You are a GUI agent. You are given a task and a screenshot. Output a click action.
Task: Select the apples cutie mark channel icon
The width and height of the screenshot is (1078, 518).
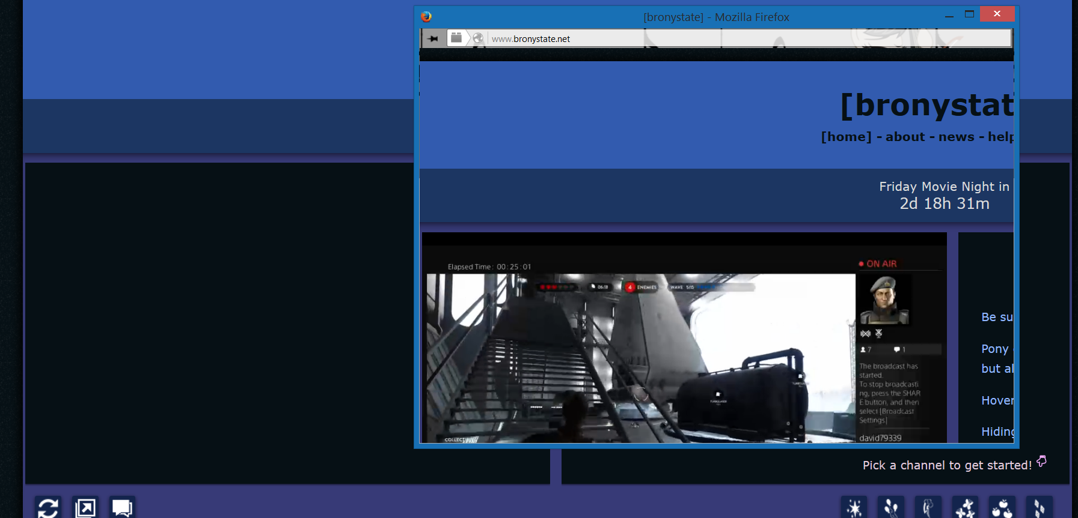pyautogui.click(x=1002, y=508)
